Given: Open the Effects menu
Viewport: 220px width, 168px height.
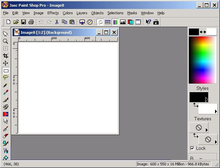Looking at the screenshot, I should tap(53, 13).
